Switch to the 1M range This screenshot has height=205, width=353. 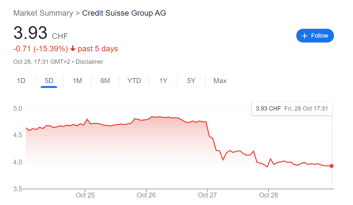click(77, 81)
